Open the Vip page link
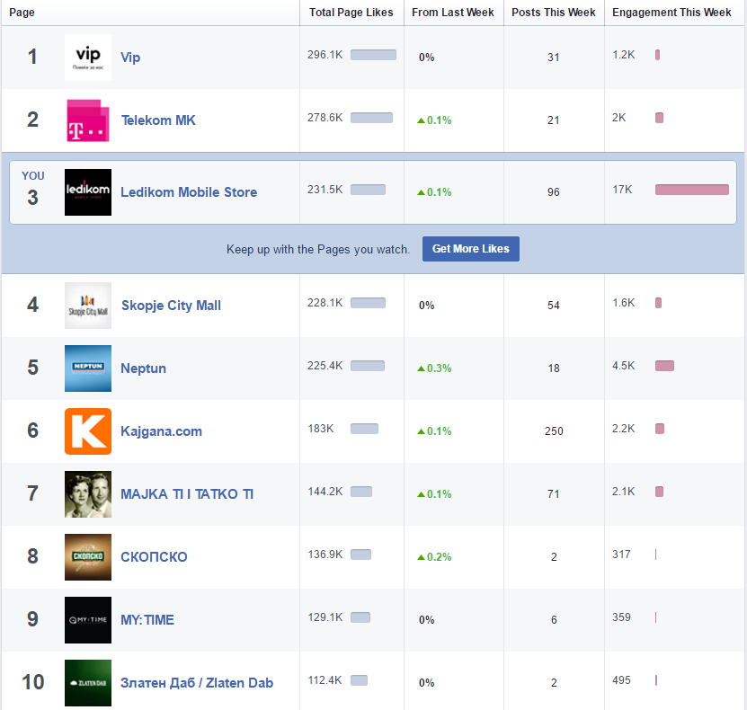The image size is (747, 710). coord(130,58)
